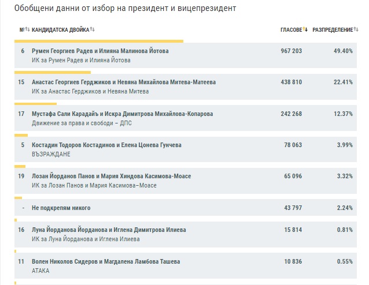This screenshot has height=285, width=369.
Task: Click sort arrows beside КАНДИДАТСКА ДВОЙКА
Action: coord(93,29)
